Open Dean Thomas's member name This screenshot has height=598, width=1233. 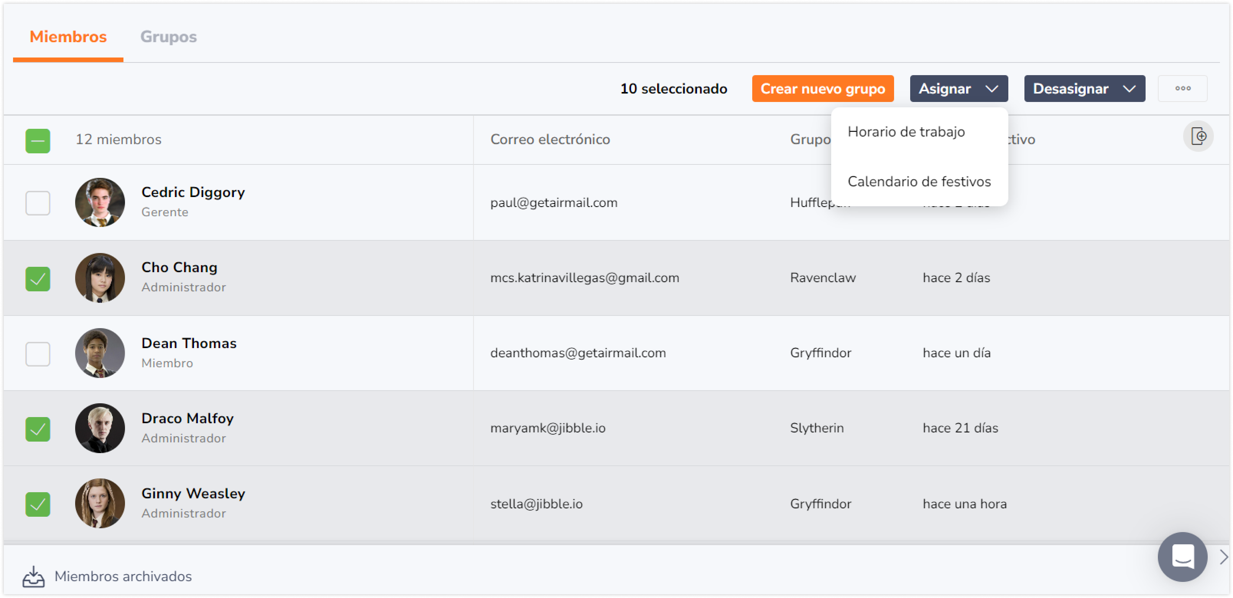pos(189,343)
